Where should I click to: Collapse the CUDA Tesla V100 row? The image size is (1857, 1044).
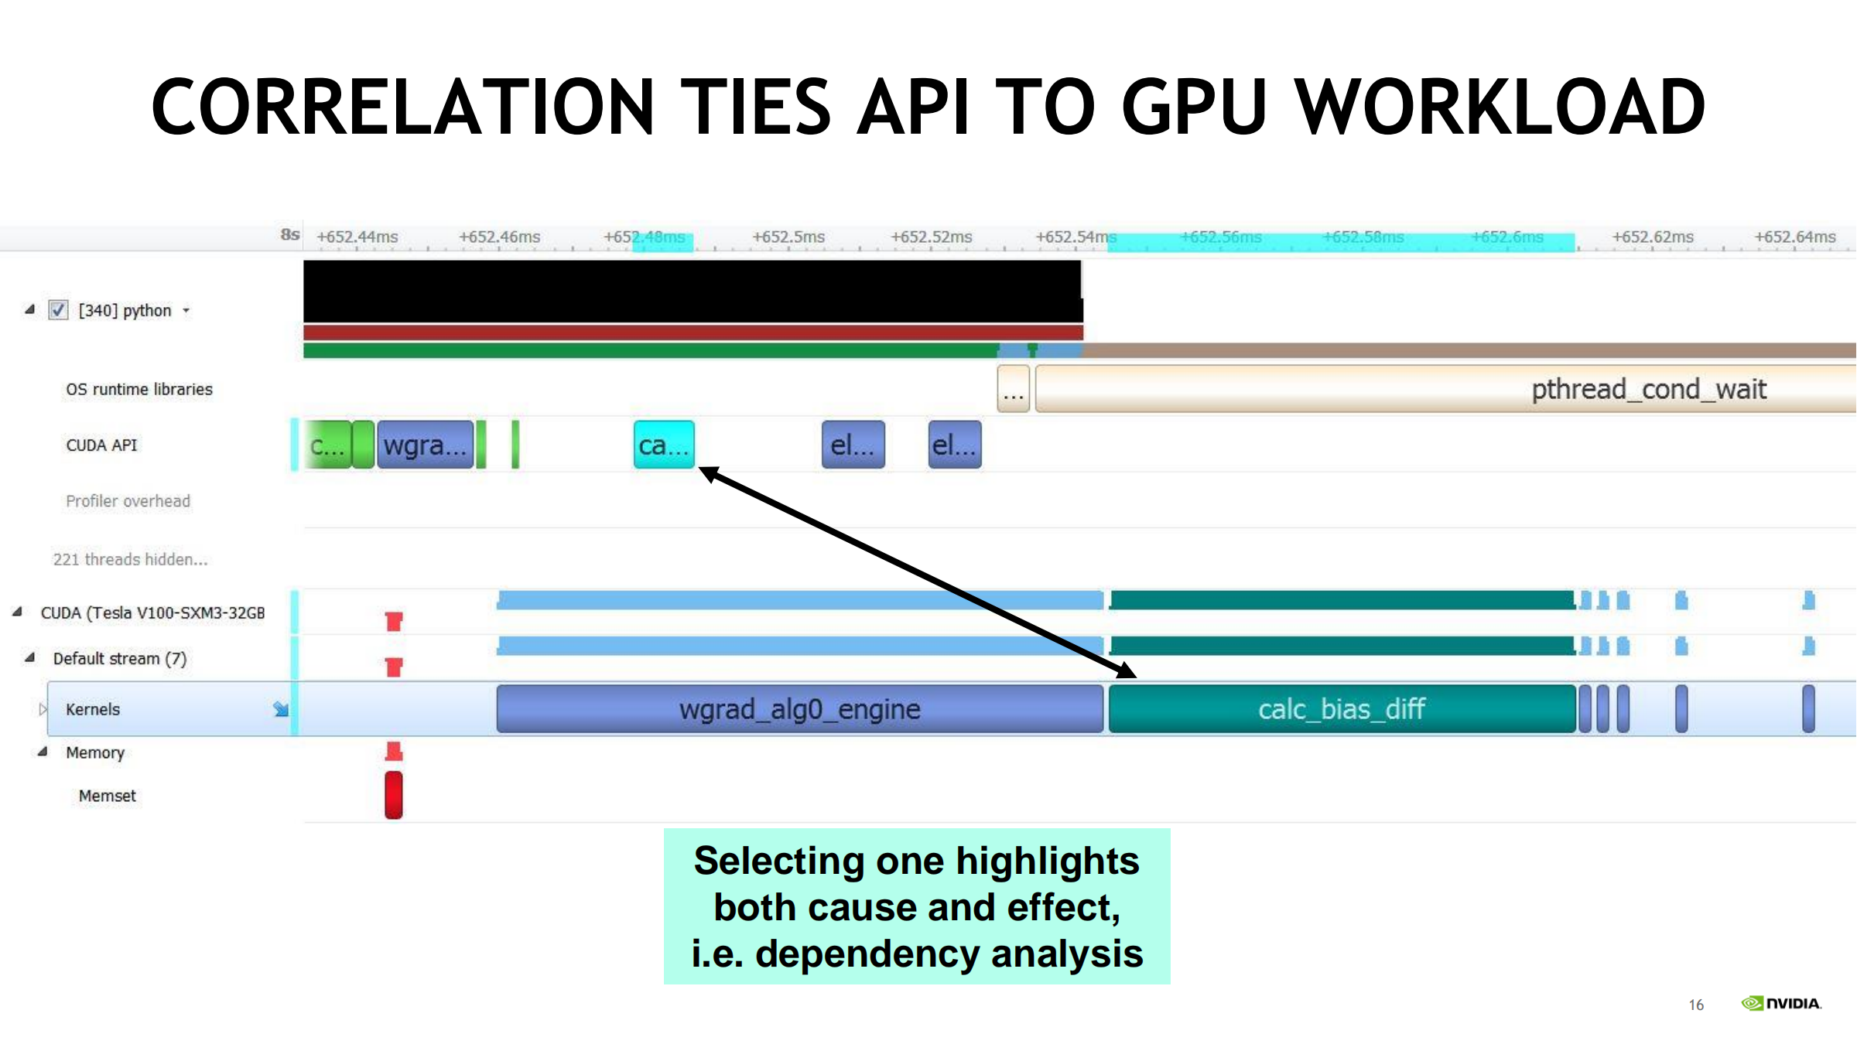[x=17, y=612]
